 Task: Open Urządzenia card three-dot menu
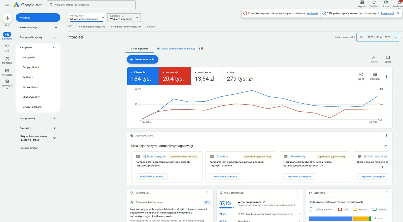387,193
